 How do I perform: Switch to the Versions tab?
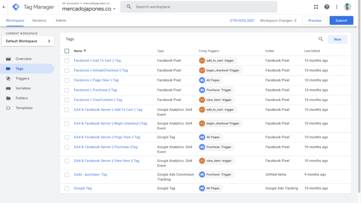[x=39, y=21]
